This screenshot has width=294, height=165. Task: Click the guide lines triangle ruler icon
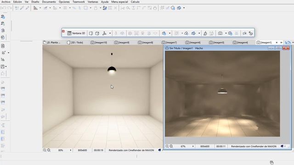[x=35, y=8]
